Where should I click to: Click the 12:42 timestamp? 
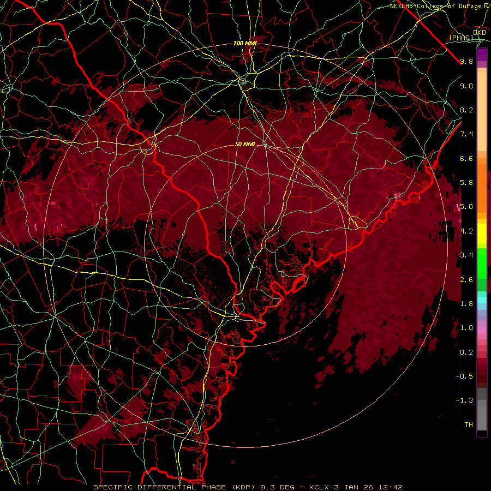[x=390, y=487]
